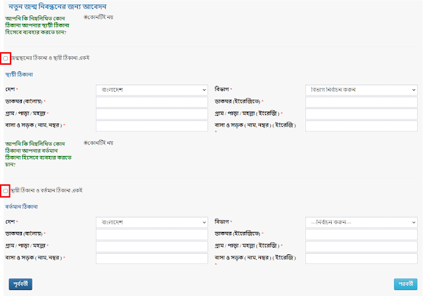Click বাসা ও সড়ক (ইংরেজি) field in বর্তমান ঠিকানা

click(362, 258)
